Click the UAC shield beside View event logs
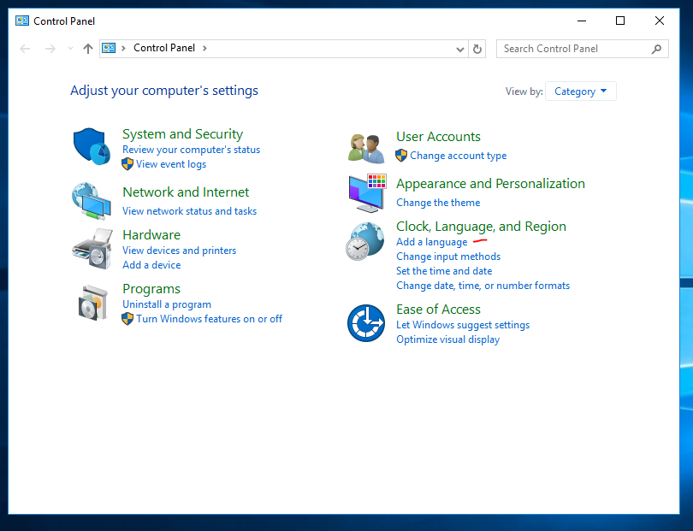The image size is (693, 531). coord(127,164)
